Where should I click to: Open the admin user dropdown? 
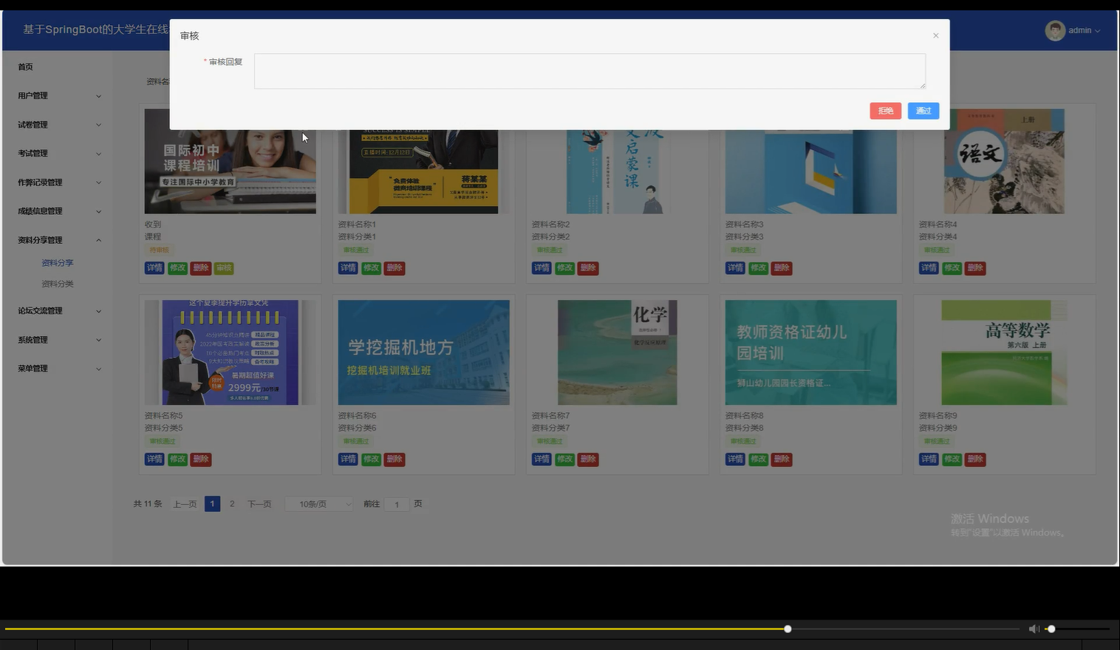pos(1085,30)
